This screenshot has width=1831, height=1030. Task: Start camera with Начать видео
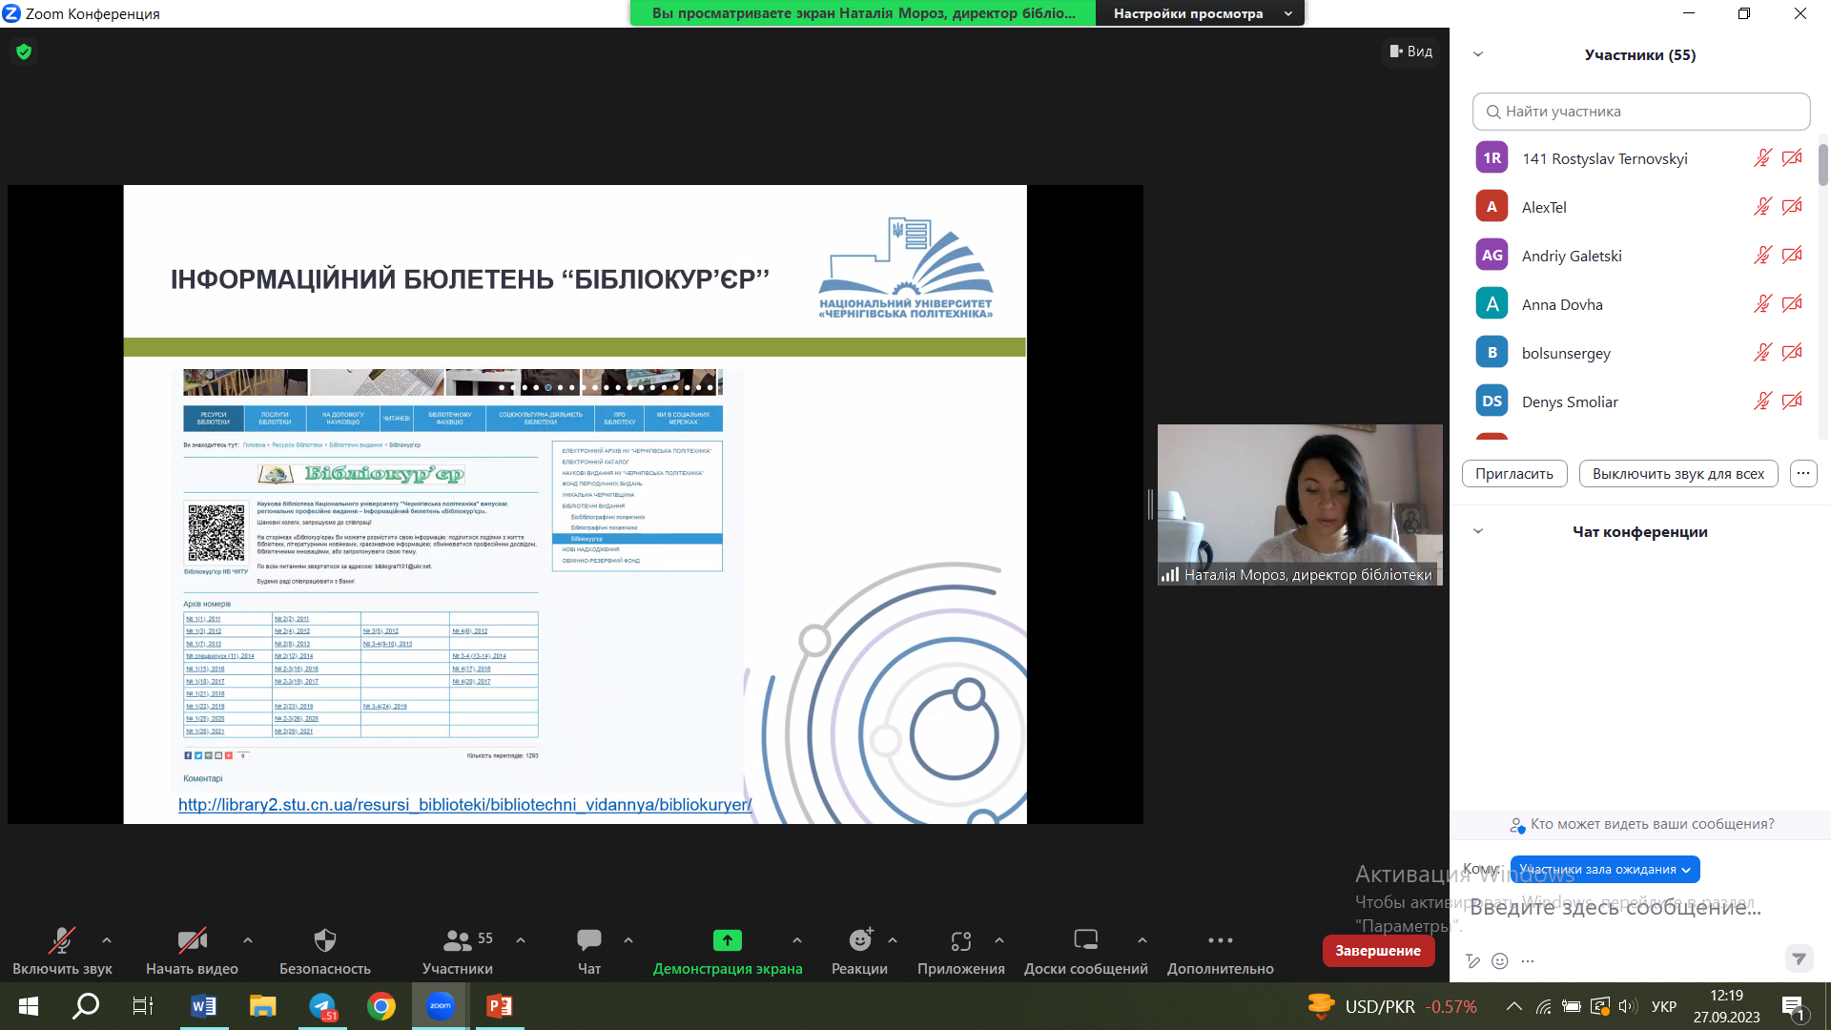pos(192,941)
